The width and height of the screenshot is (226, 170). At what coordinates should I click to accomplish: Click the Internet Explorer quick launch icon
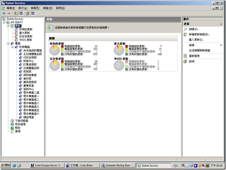[14, 165]
